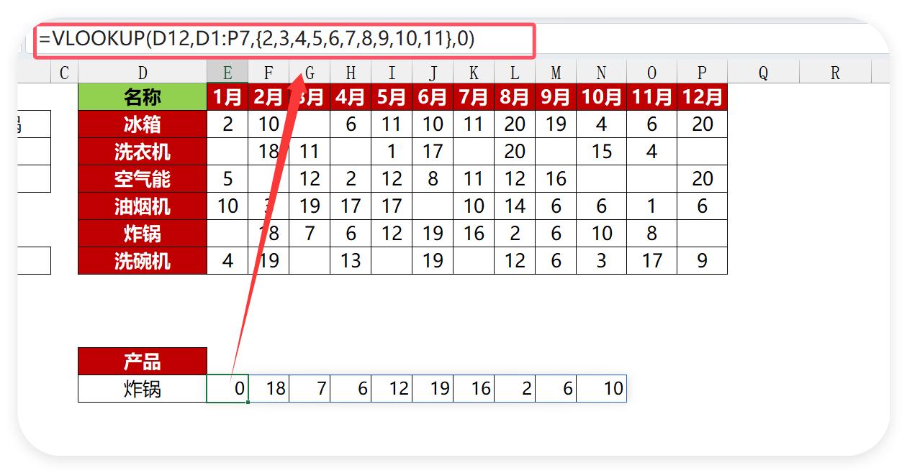Click the 11月 header cell
This screenshot has width=907, height=473.
click(652, 97)
